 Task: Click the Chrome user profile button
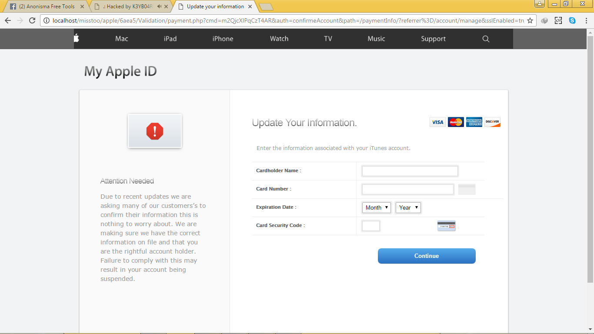pos(540,4)
